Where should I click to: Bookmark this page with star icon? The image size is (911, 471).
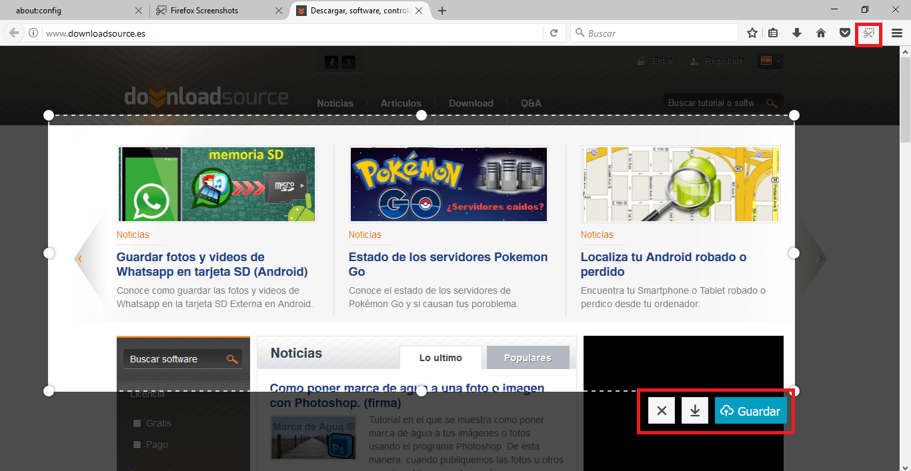pyautogui.click(x=752, y=33)
